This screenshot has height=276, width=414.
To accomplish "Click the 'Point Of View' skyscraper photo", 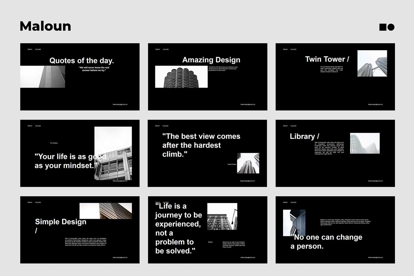I will (248, 163).
